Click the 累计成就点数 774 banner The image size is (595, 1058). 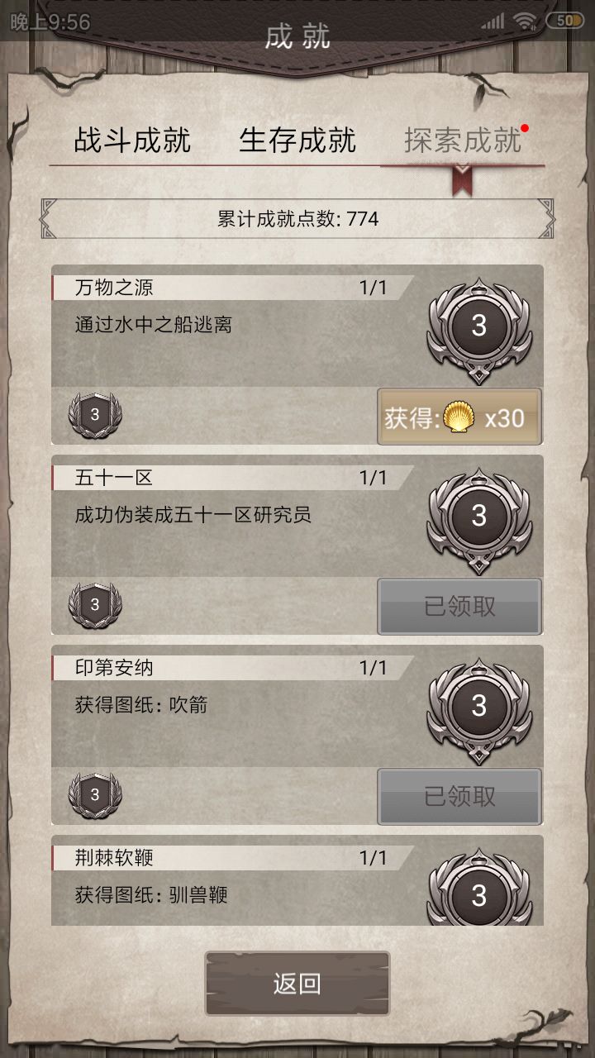coord(297,219)
